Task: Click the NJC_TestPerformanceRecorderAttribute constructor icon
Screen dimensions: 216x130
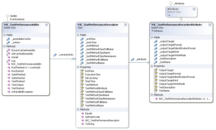Action: [x=156, y=98]
